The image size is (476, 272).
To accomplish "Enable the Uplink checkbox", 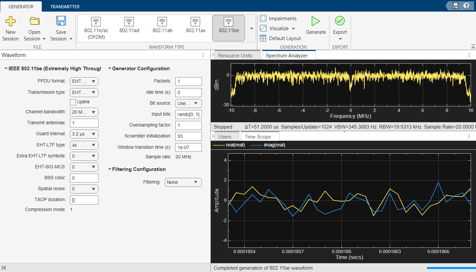I will 73,102.
